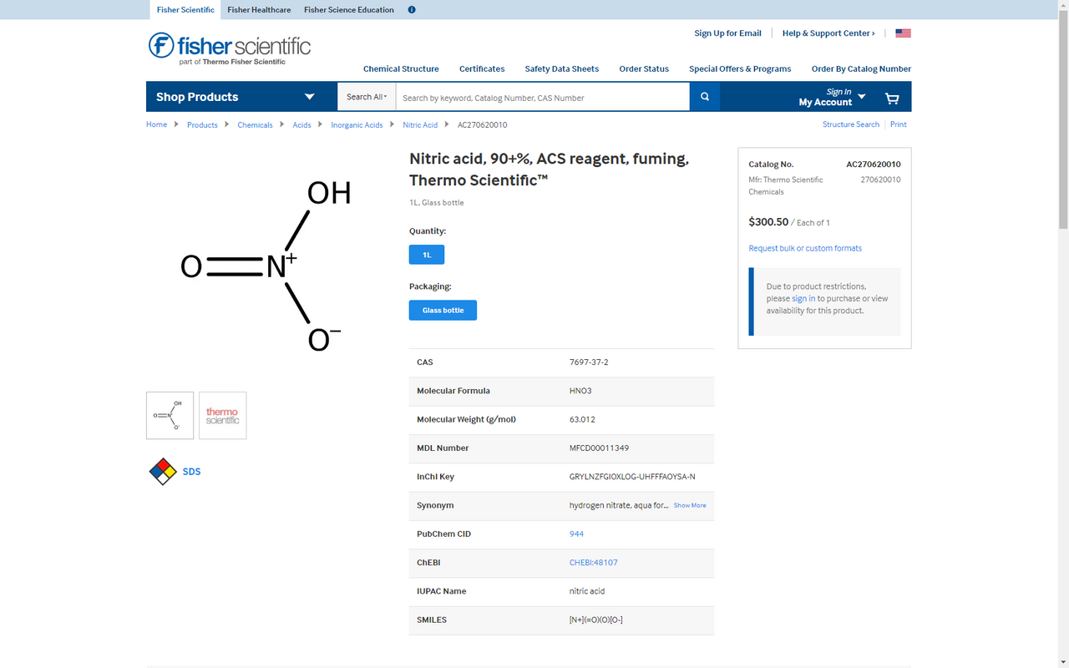Open Chemical Structure menu item
This screenshot has height=668, width=1069.
(x=401, y=68)
